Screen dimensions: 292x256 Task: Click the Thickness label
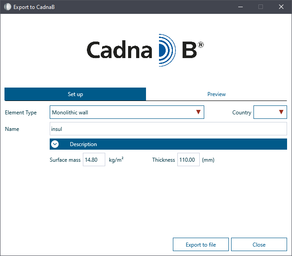(x=163, y=160)
